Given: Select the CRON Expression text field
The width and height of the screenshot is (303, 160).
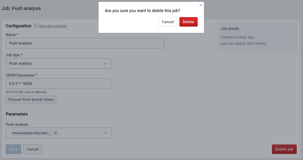Looking at the screenshot, I should (58, 83).
